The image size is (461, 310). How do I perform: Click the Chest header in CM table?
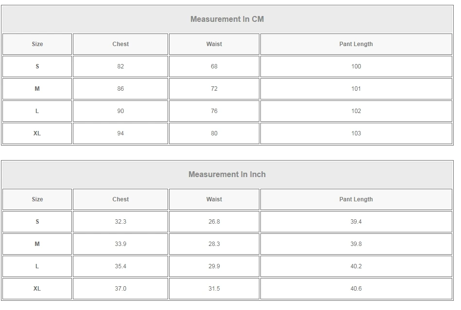(x=120, y=44)
